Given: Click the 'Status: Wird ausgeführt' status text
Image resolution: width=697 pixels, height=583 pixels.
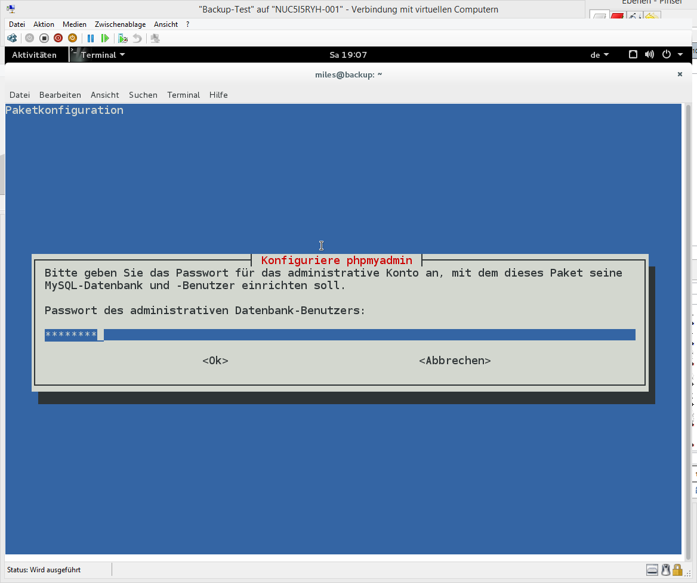Looking at the screenshot, I should click(44, 570).
